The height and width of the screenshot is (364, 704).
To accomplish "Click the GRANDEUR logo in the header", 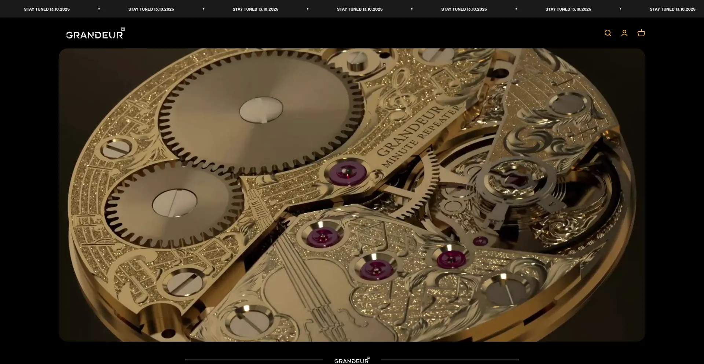I will pyautogui.click(x=95, y=34).
